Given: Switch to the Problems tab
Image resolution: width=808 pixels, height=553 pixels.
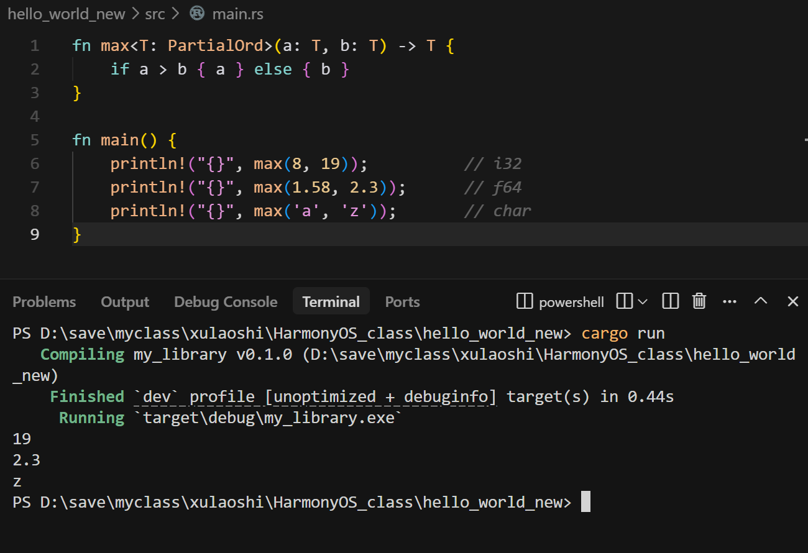Looking at the screenshot, I should 44,302.
